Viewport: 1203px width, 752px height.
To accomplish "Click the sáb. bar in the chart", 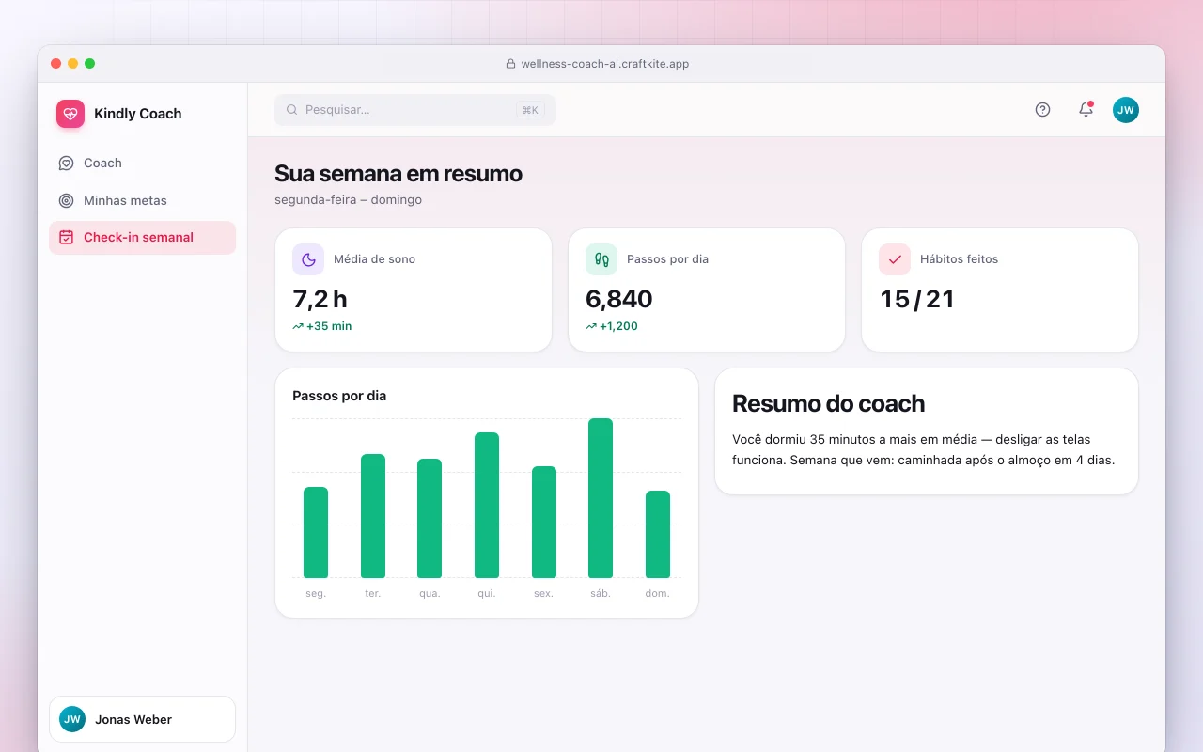I will tap(601, 498).
